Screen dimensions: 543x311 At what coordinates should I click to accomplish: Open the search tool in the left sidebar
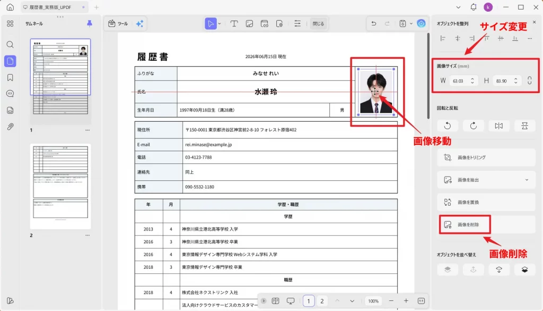pos(10,44)
